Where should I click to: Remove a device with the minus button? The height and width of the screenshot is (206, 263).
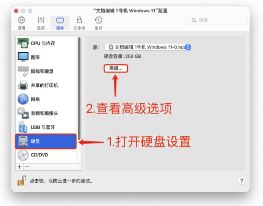click(x=27, y=167)
